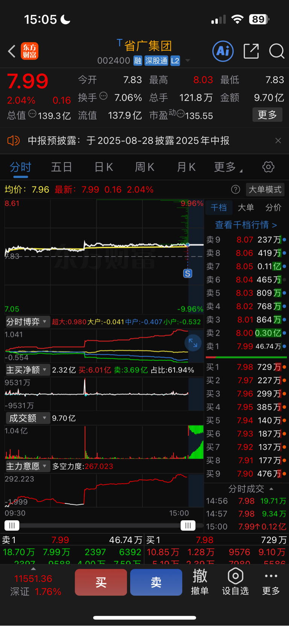Select 买1 price 7.98 order row

click(x=246, y=367)
